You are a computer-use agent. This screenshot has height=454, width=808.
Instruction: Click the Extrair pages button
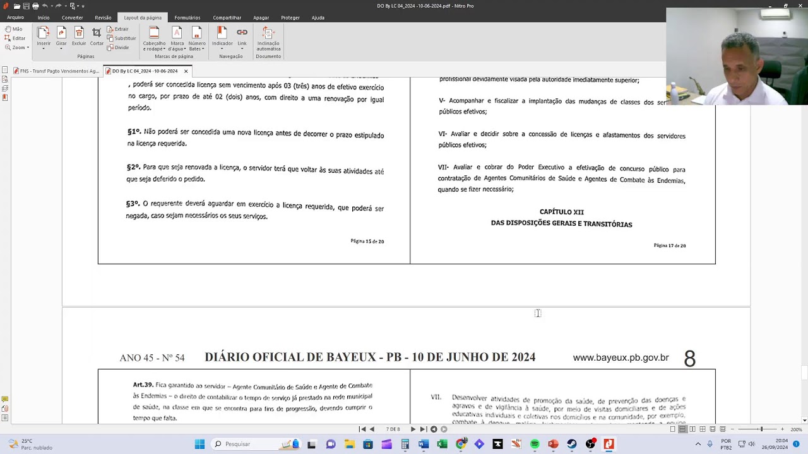click(x=117, y=29)
